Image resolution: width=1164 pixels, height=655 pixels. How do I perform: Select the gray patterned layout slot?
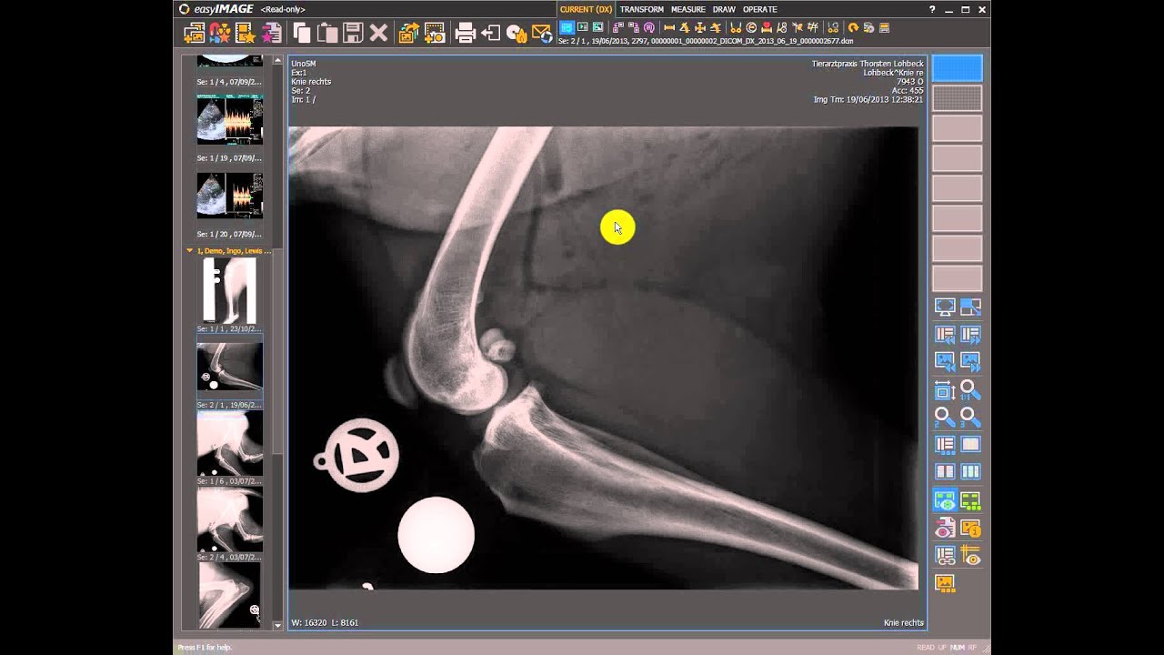pyautogui.click(x=958, y=98)
